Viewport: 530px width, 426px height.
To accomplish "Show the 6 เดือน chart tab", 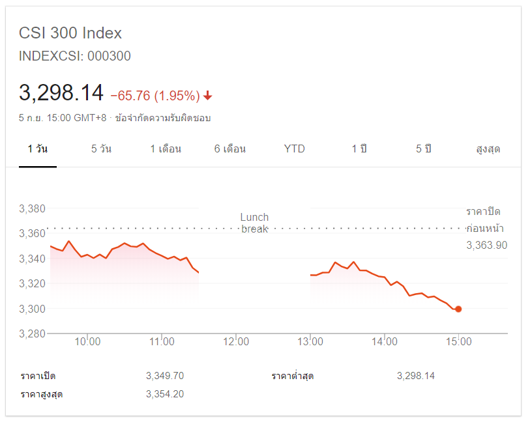I will pyautogui.click(x=229, y=149).
